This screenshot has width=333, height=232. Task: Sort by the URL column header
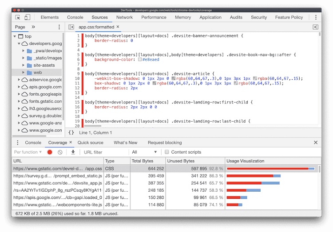(x=58, y=161)
